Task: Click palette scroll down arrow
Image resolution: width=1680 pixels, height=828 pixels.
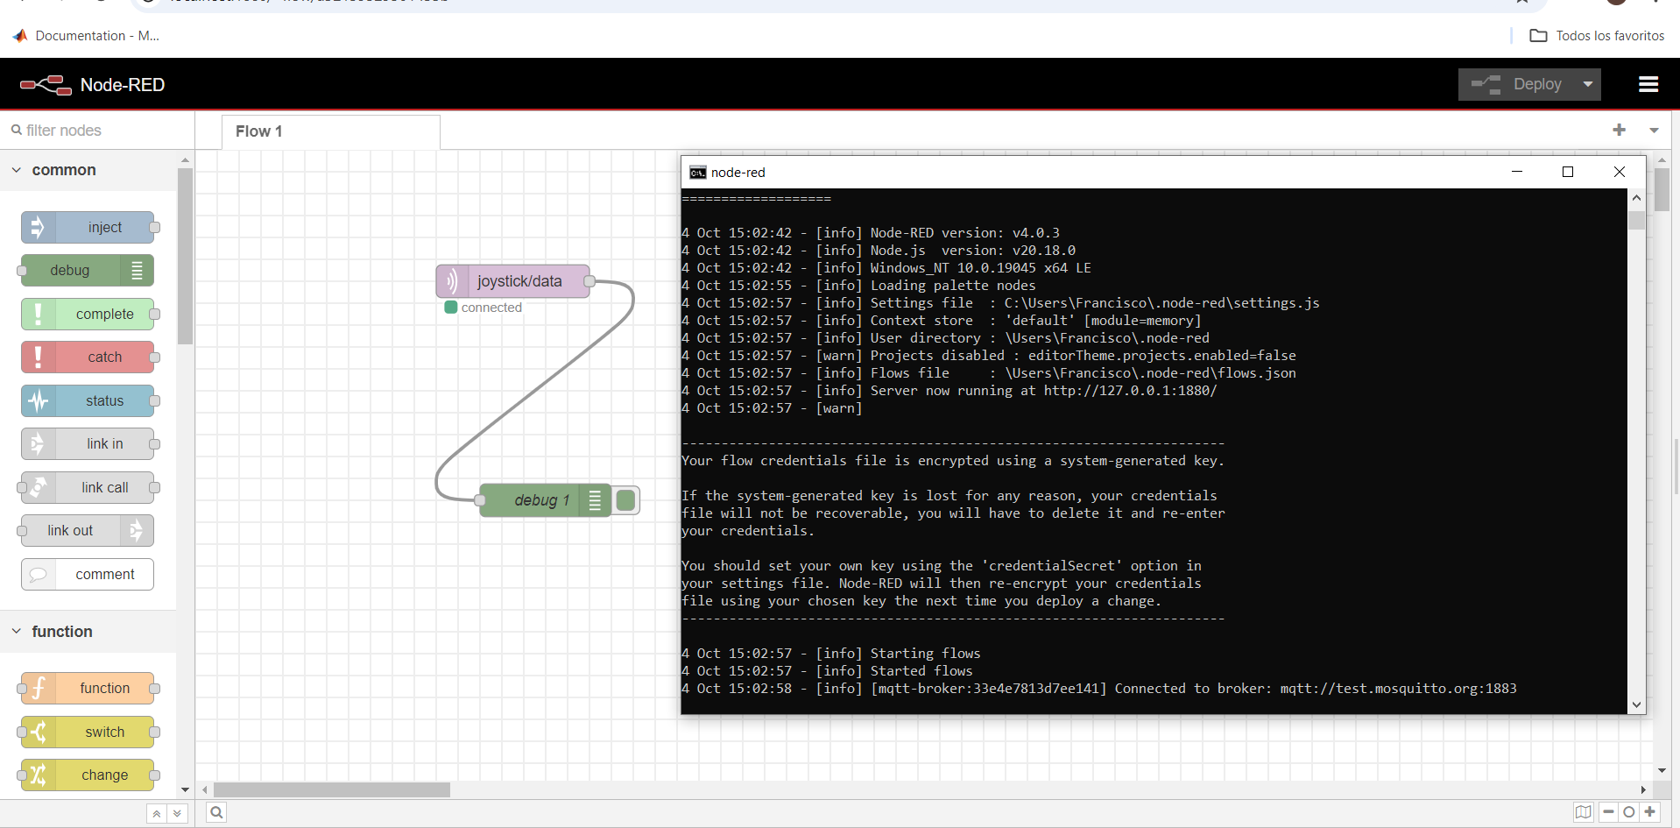Action: (x=185, y=789)
